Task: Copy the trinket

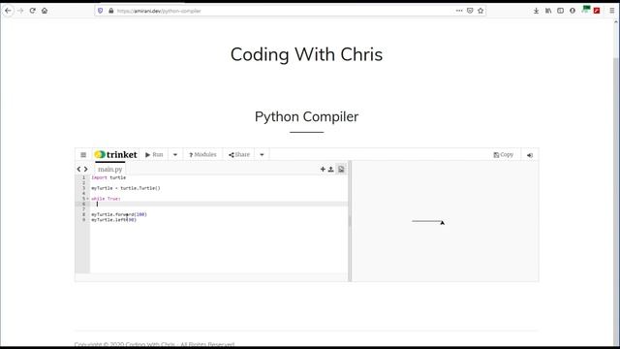Action: pyautogui.click(x=504, y=155)
